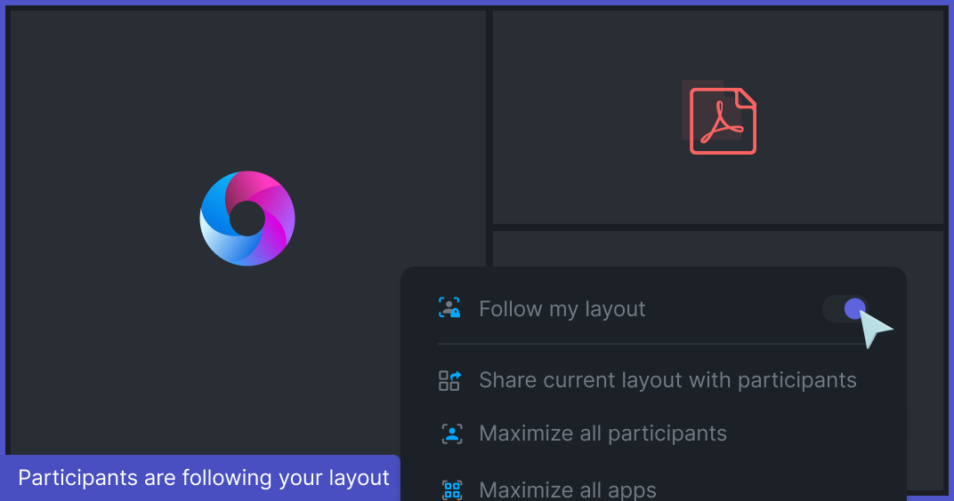Click the red PDF document icon

point(722,120)
